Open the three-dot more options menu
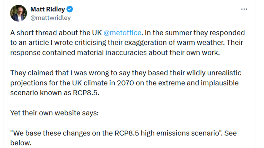This screenshot has height=148, width=264. 244,9
